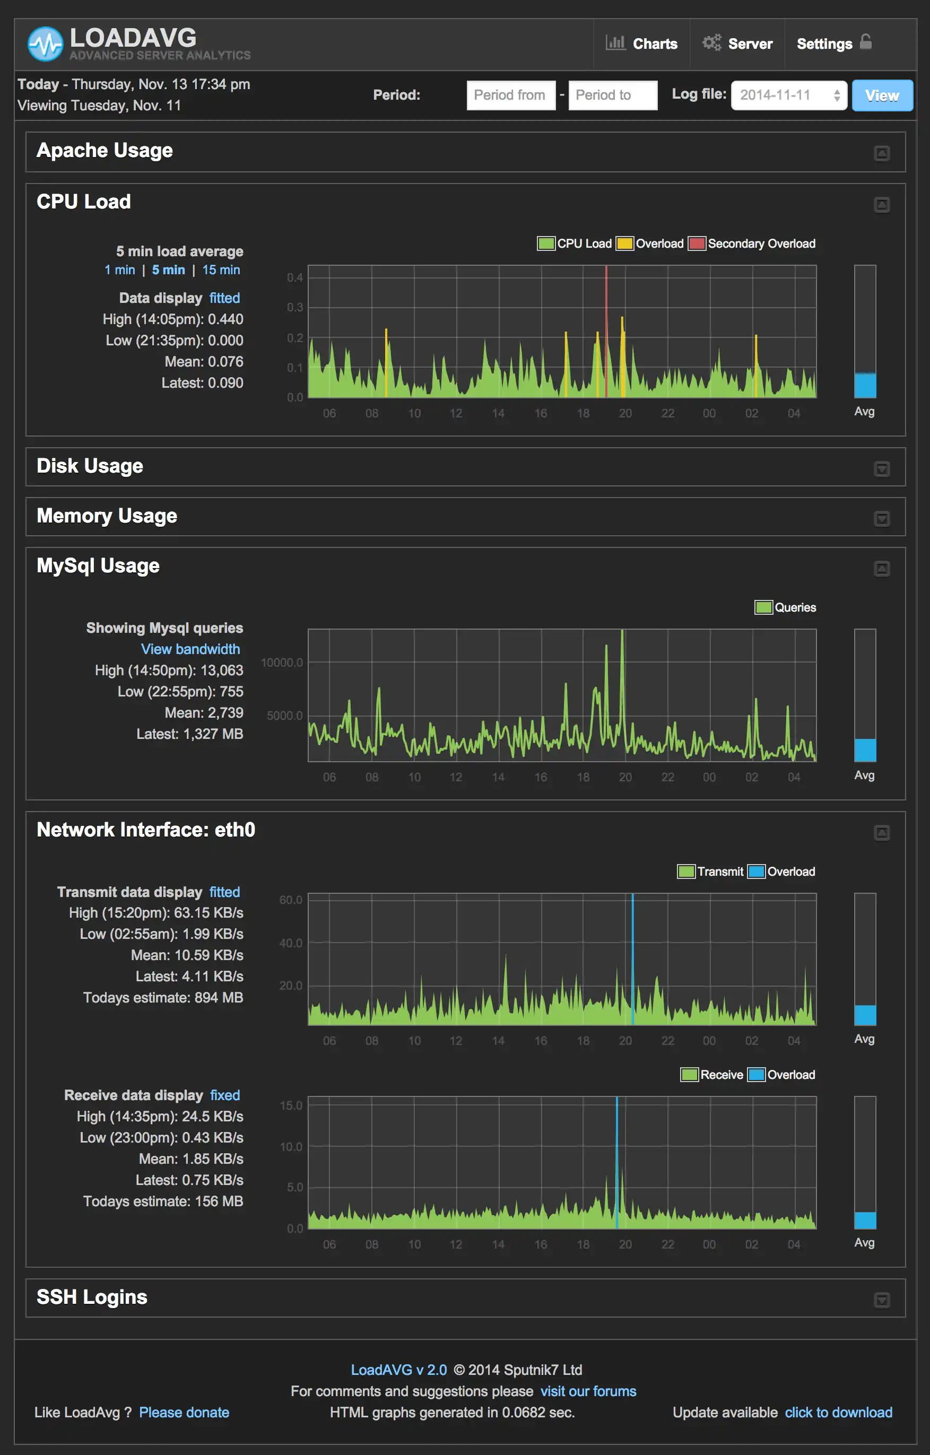
Task: Expand the Disk Usage section
Action: tap(882, 469)
